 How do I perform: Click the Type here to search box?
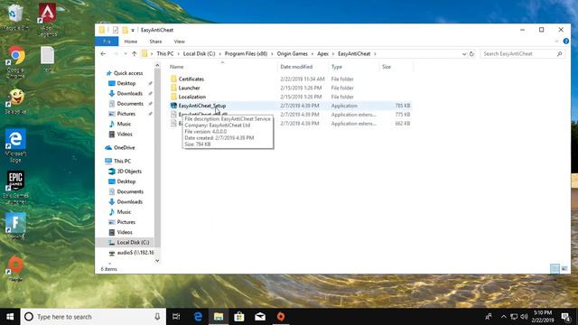point(94,317)
